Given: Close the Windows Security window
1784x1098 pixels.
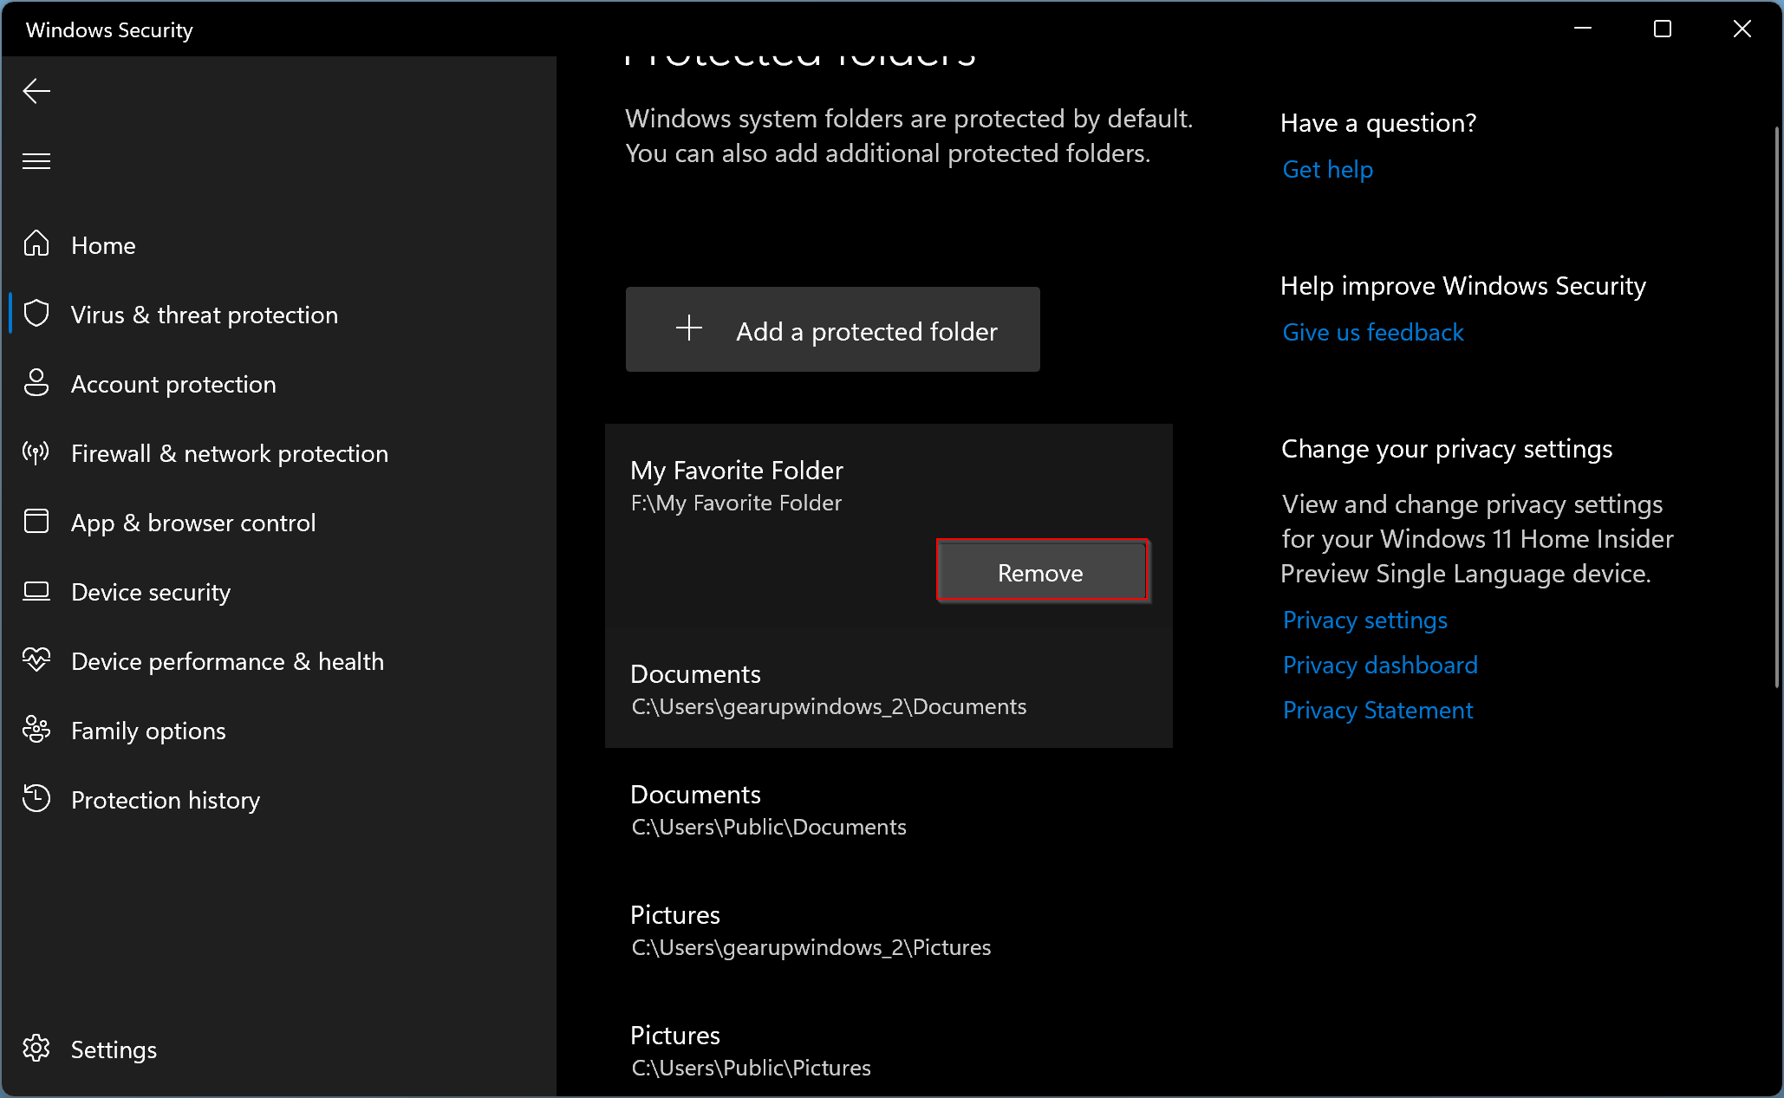Looking at the screenshot, I should click(1742, 29).
